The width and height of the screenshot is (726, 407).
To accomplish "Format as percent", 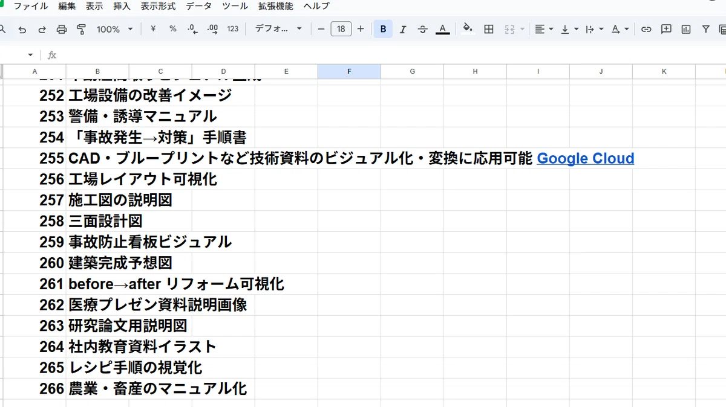I will point(173,29).
